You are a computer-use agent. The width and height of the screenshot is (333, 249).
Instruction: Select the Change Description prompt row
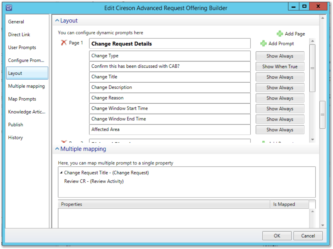tap(170, 87)
